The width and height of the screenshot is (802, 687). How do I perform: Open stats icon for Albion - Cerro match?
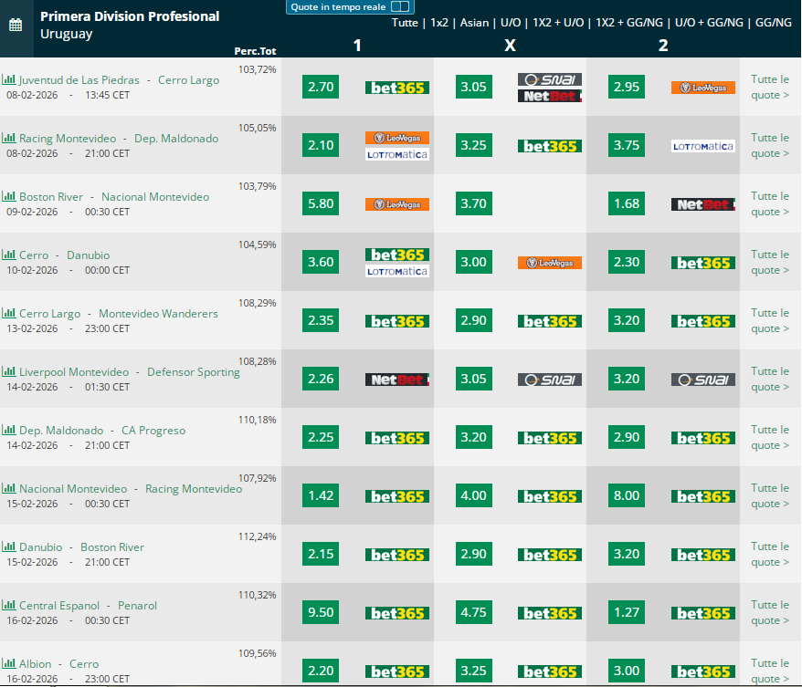[9, 663]
